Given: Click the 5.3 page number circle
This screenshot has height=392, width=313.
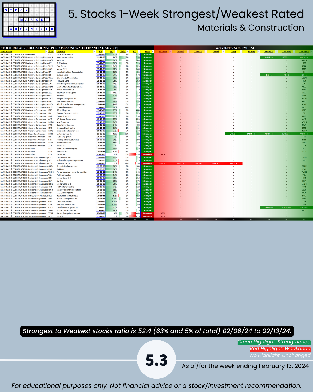Looking at the screenshot, I should 156,360.
